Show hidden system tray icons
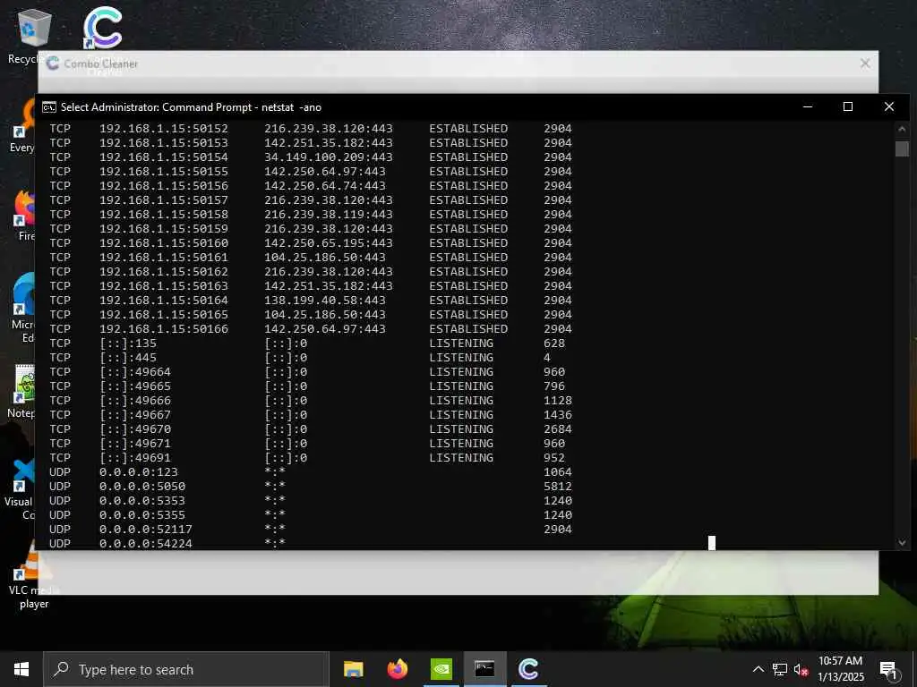This screenshot has height=687, width=917. [x=758, y=669]
